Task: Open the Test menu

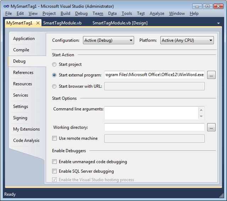Action: click(x=141, y=13)
